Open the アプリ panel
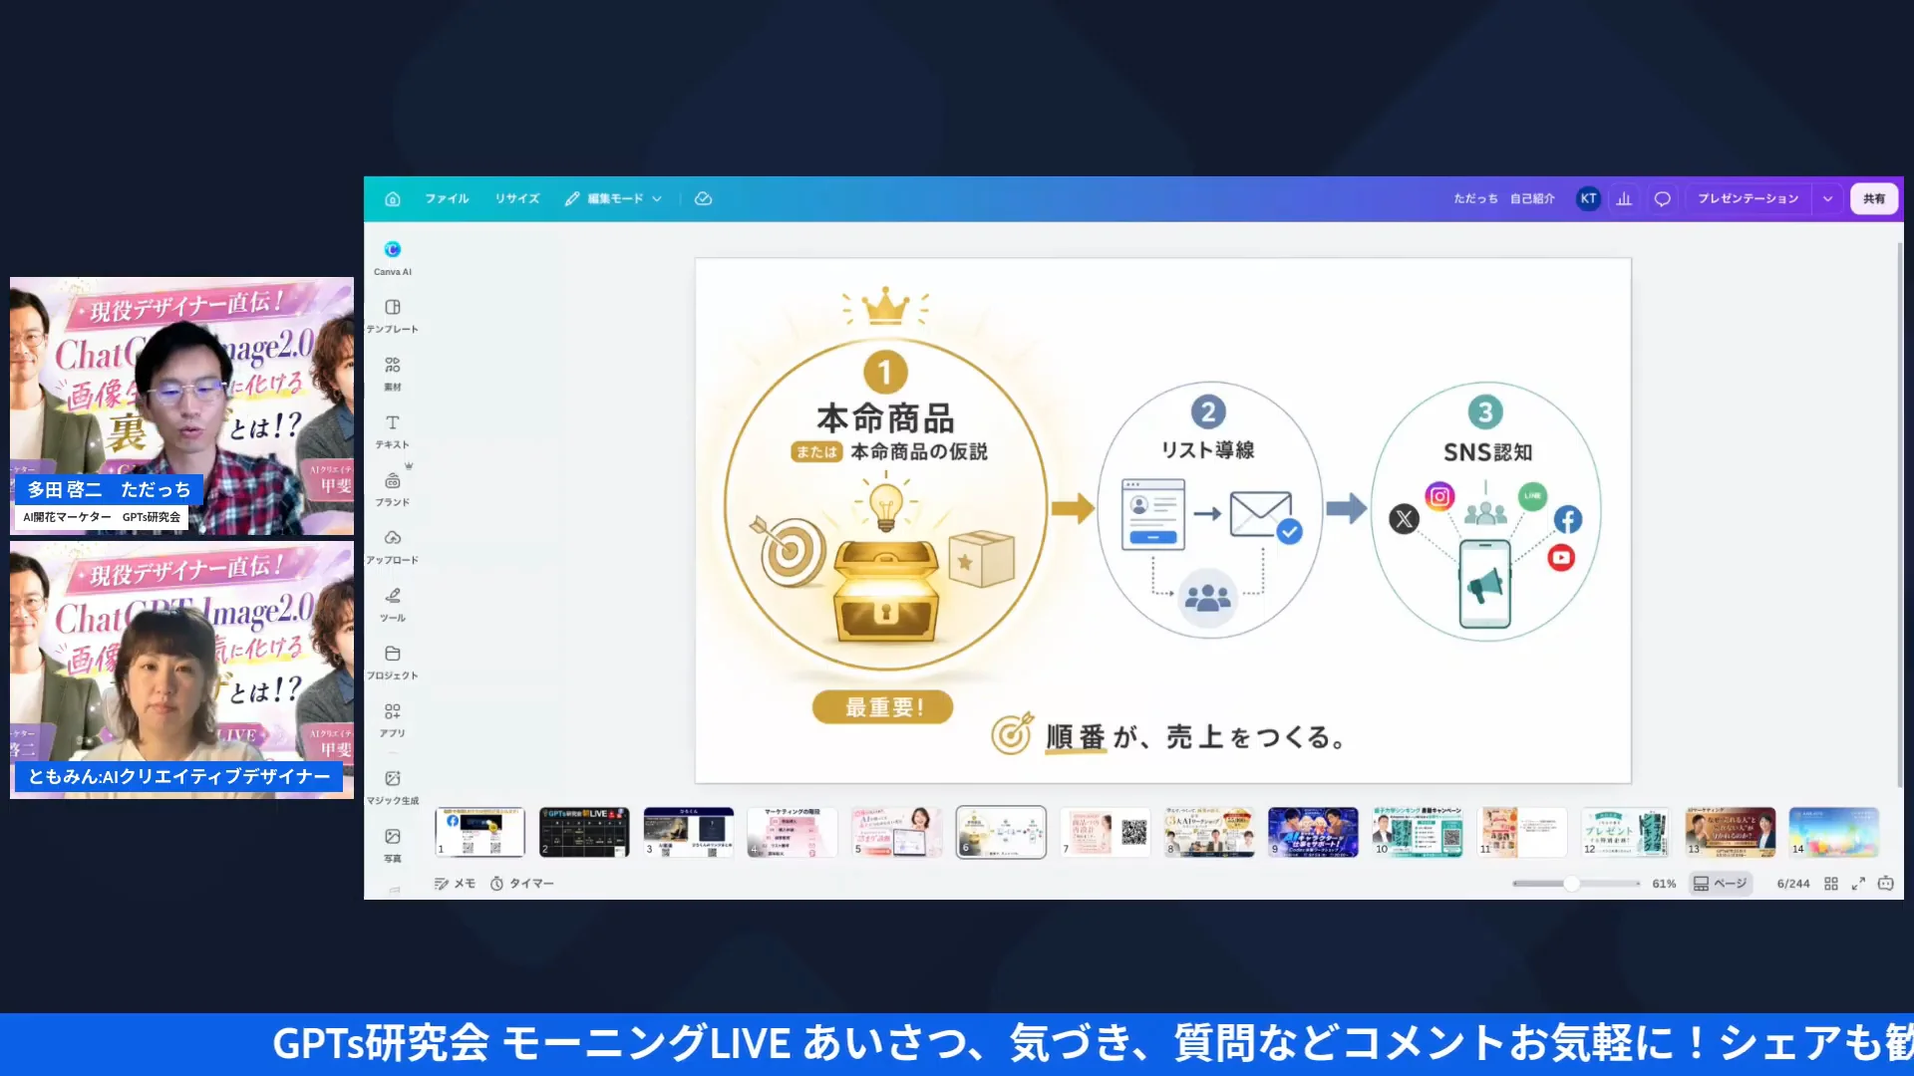 [393, 719]
